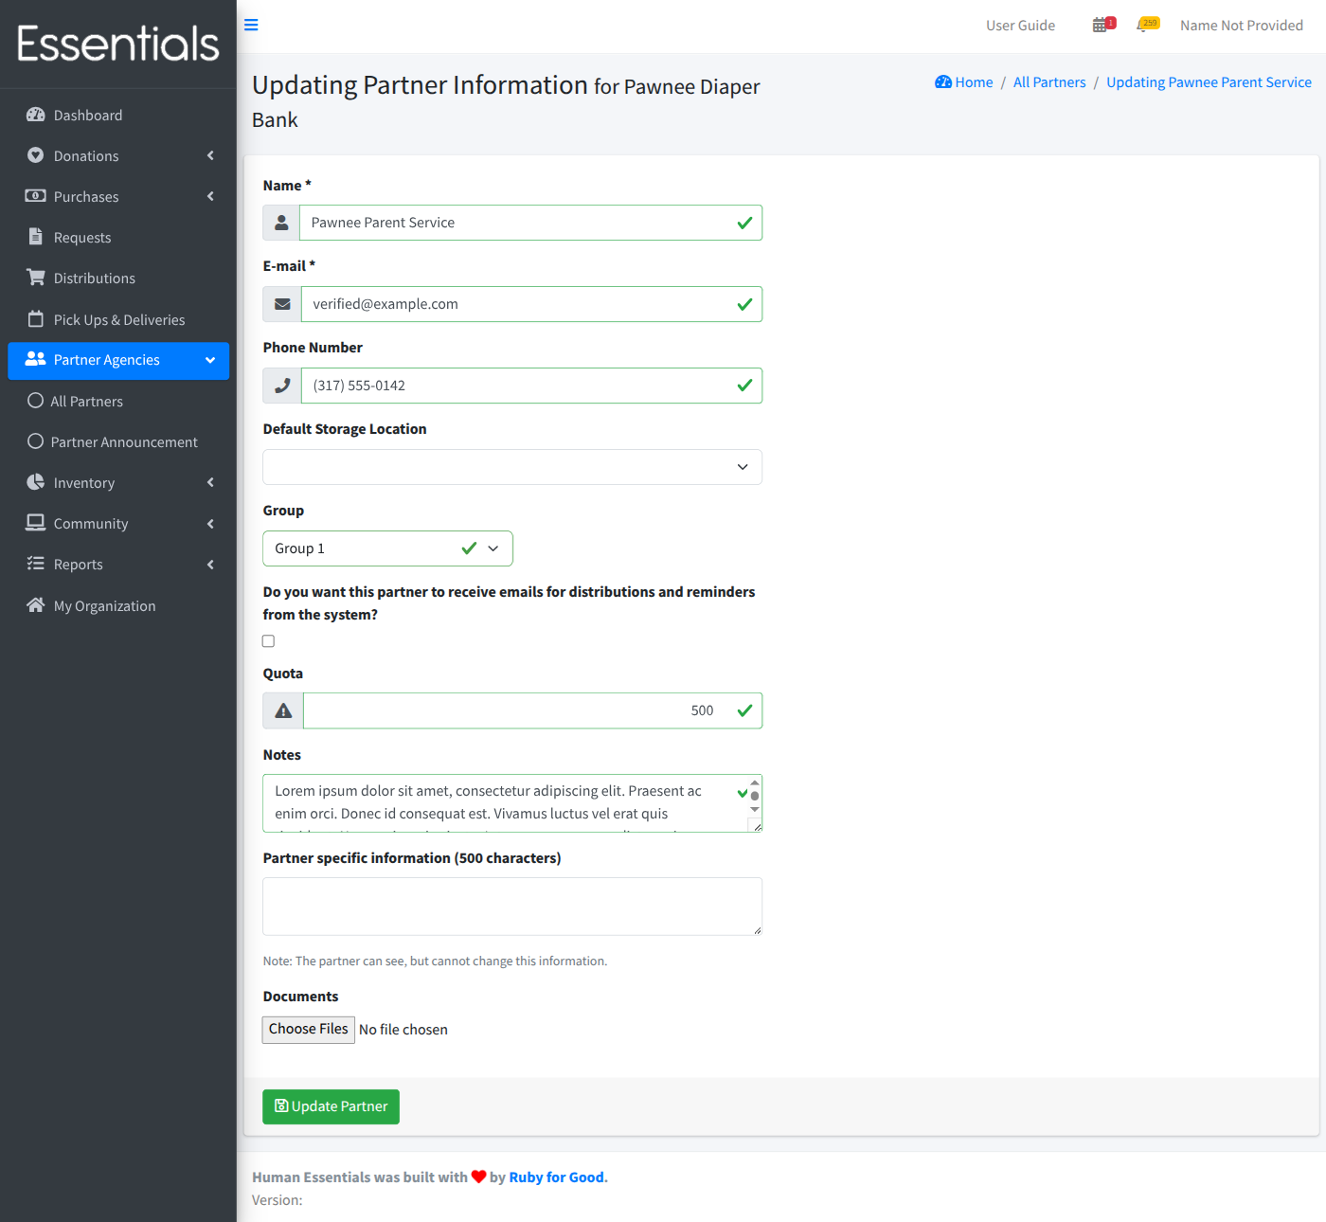
Task: Click the person icon beside Name field
Action: tap(281, 223)
